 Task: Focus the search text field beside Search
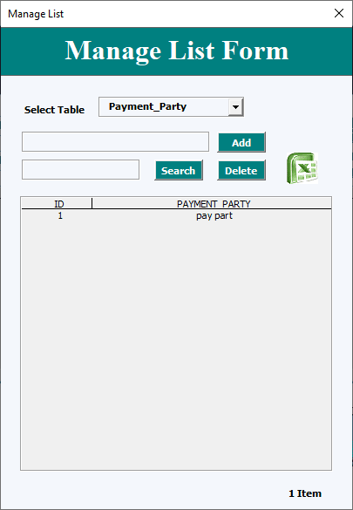pyautogui.click(x=80, y=169)
